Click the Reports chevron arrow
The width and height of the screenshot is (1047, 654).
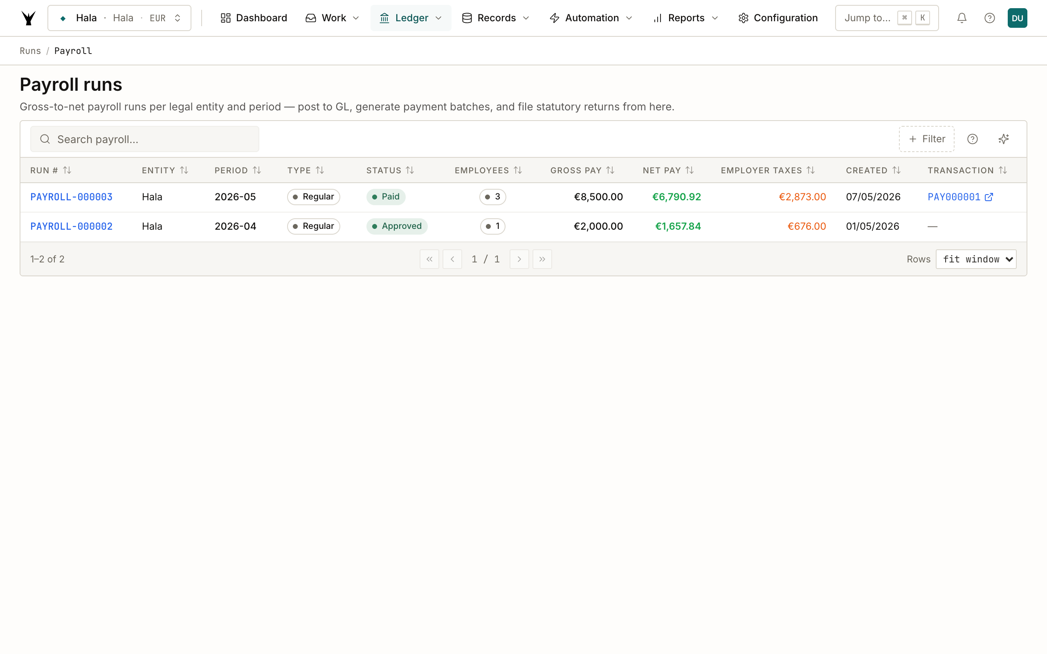click(715, 18)
